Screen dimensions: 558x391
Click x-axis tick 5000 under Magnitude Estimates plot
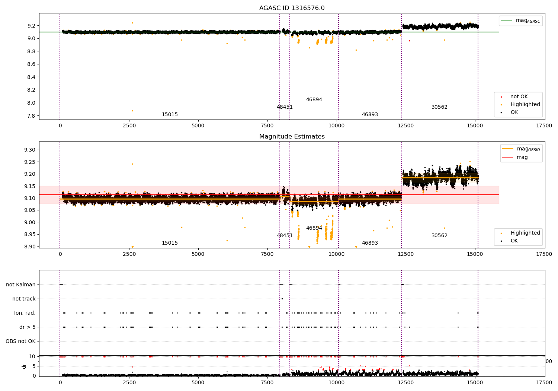tap(198, 254)
